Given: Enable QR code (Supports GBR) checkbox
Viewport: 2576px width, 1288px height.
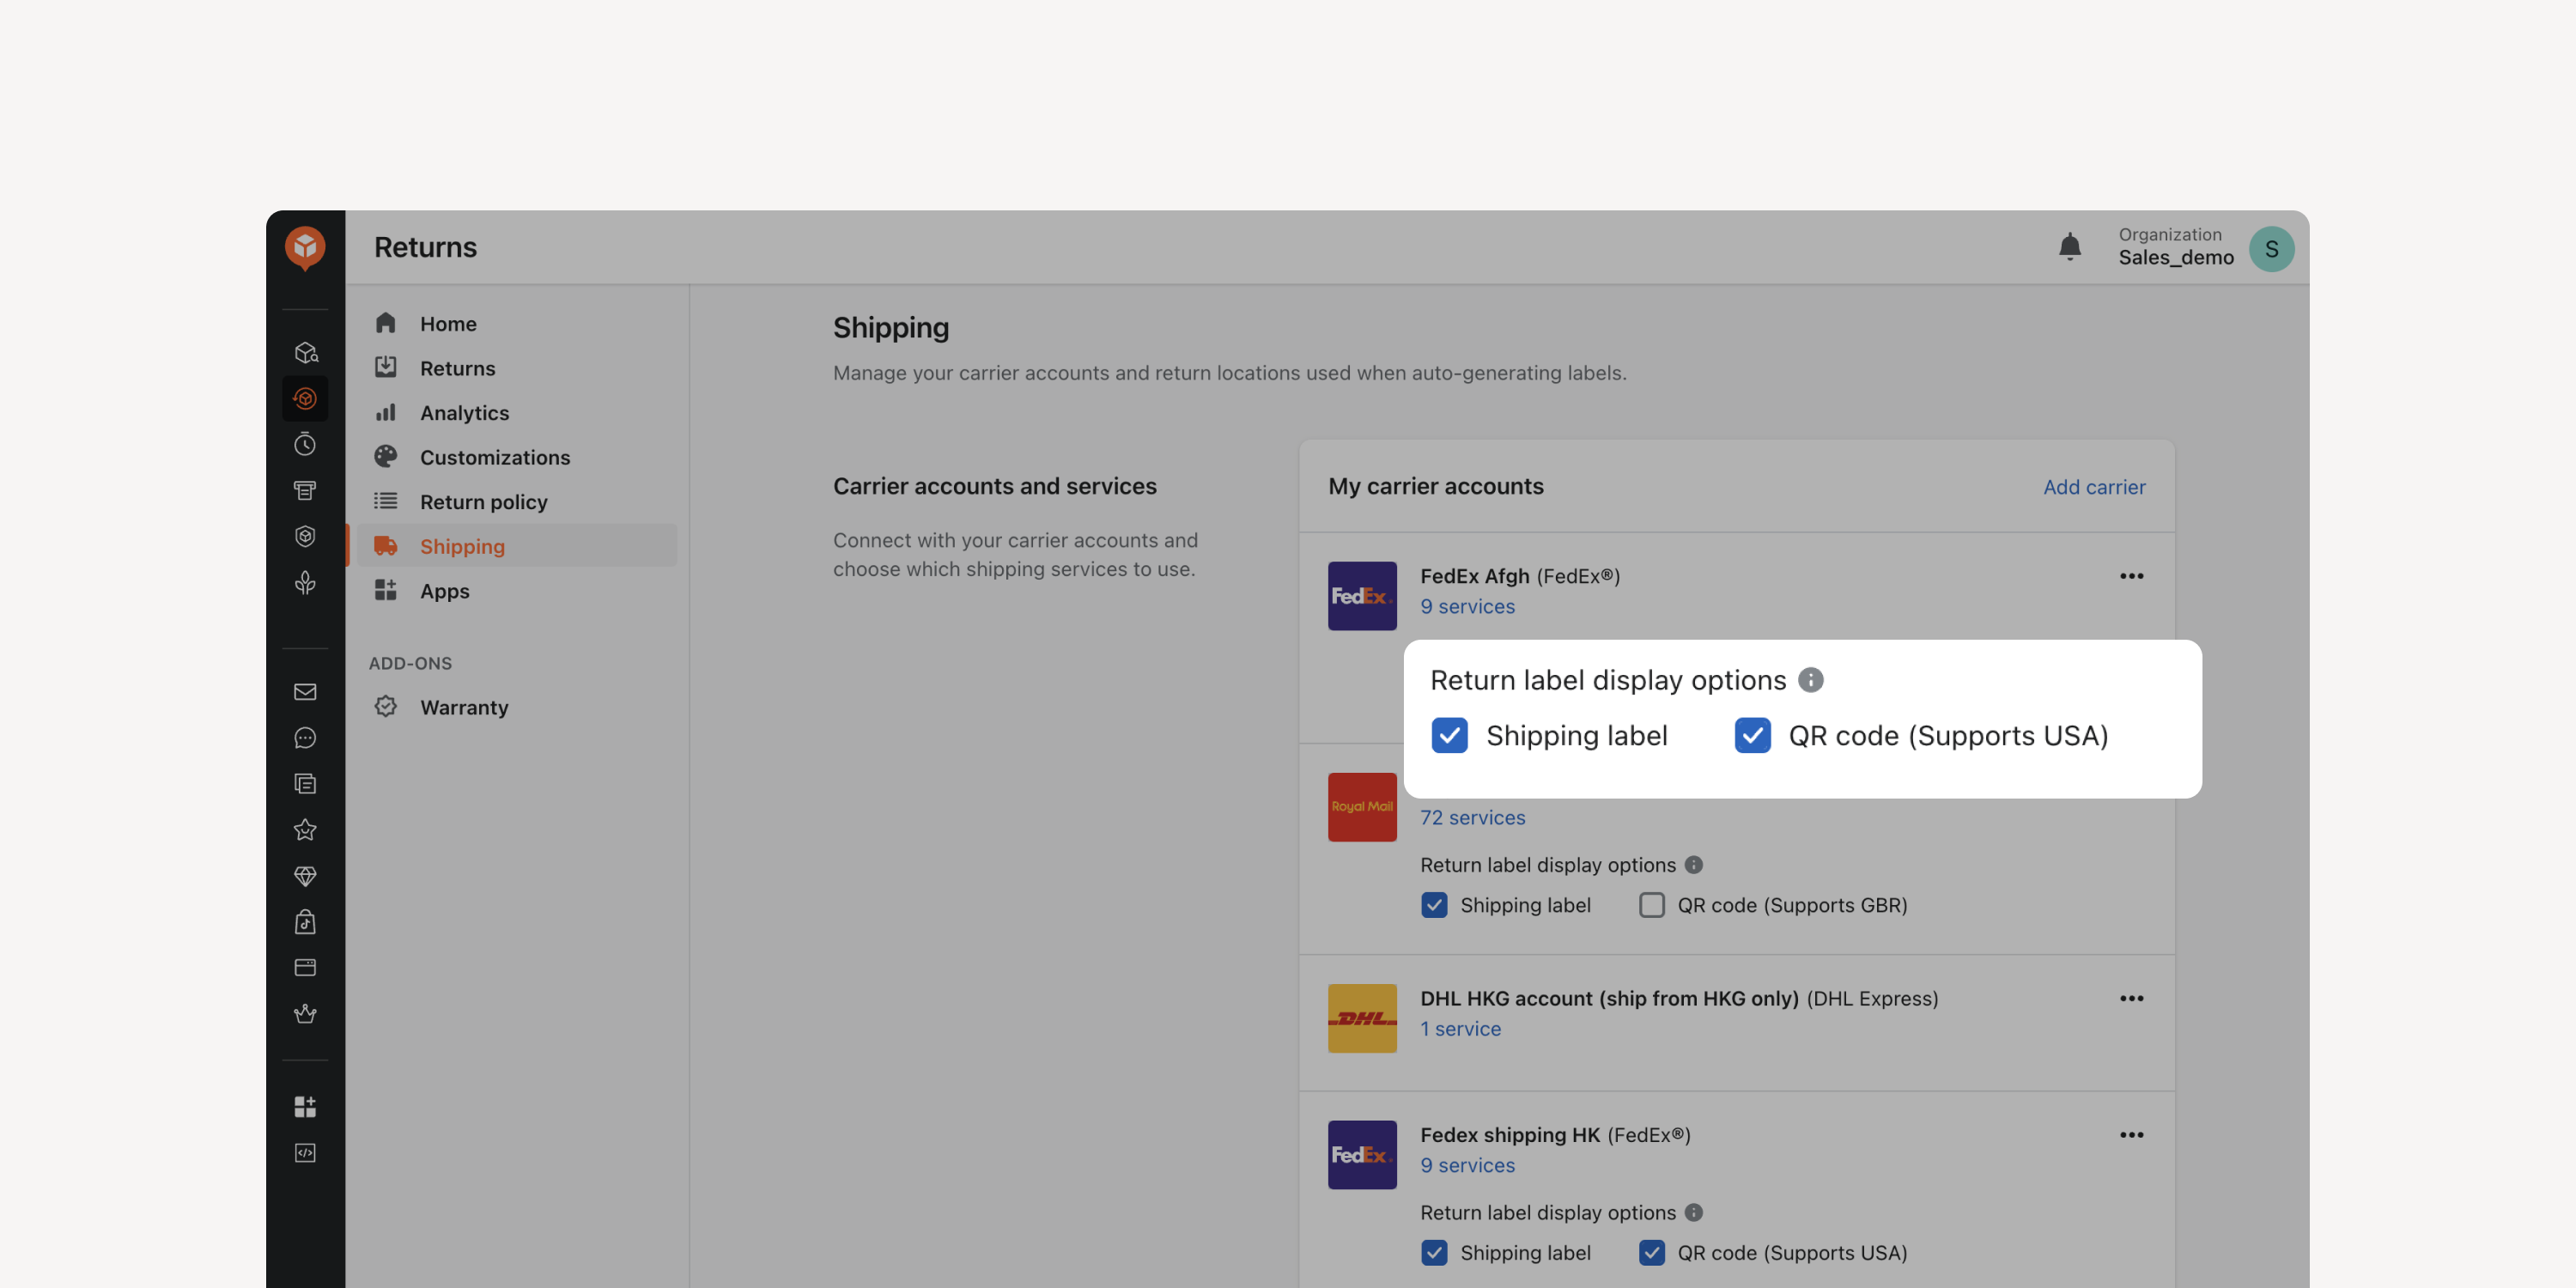Looking at the screenshot, I should click(x=1652, y=905).
